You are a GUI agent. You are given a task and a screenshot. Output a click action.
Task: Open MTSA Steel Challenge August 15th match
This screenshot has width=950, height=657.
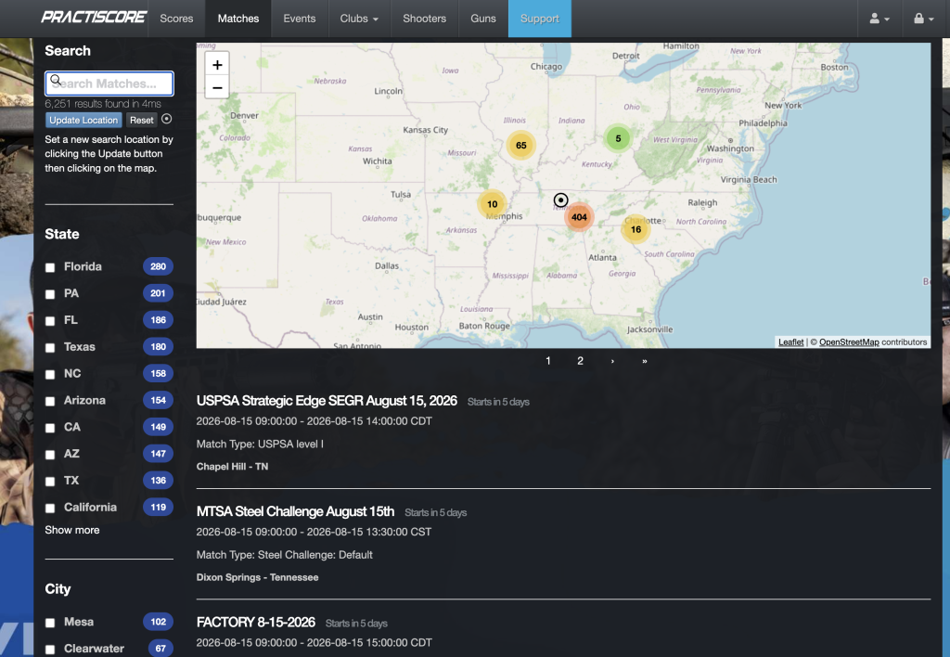[295, 511]
